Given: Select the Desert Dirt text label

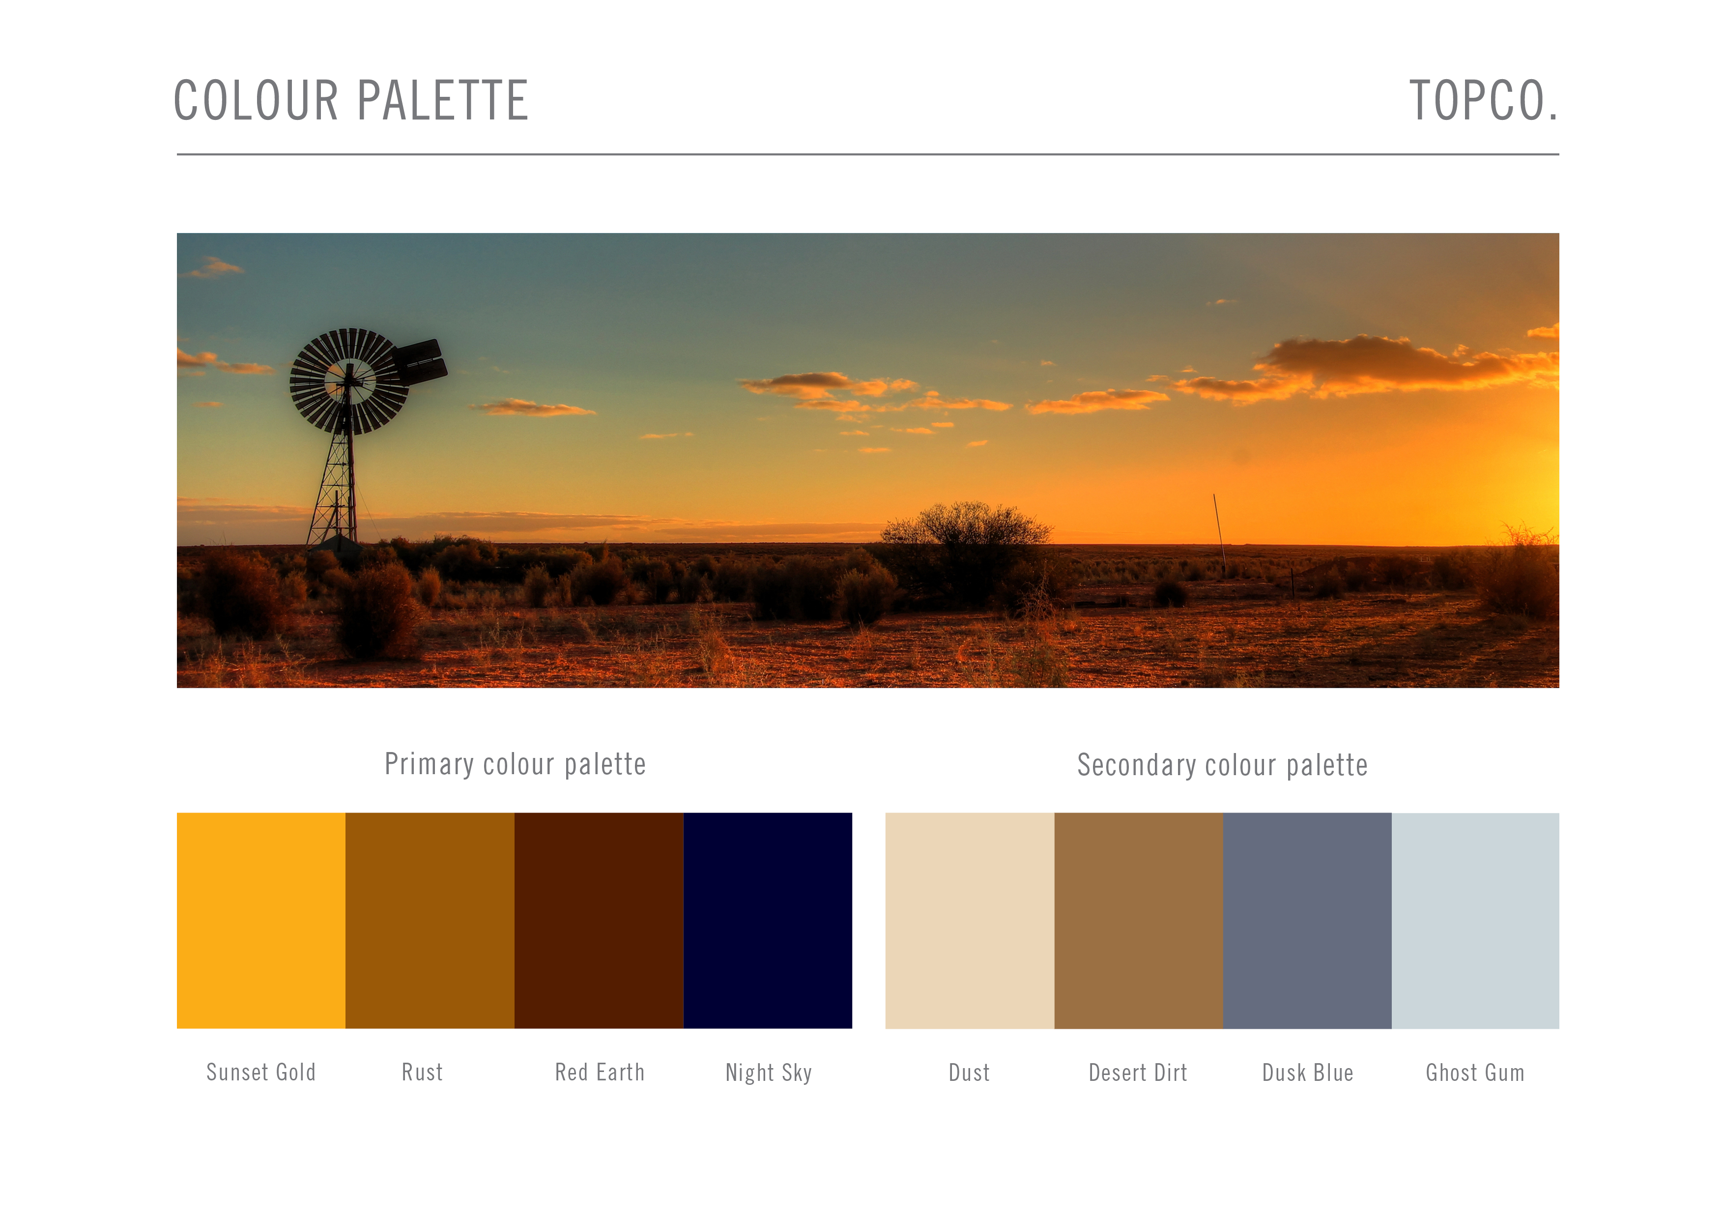Looking at the screenshot, I should click(1138, 1073).
